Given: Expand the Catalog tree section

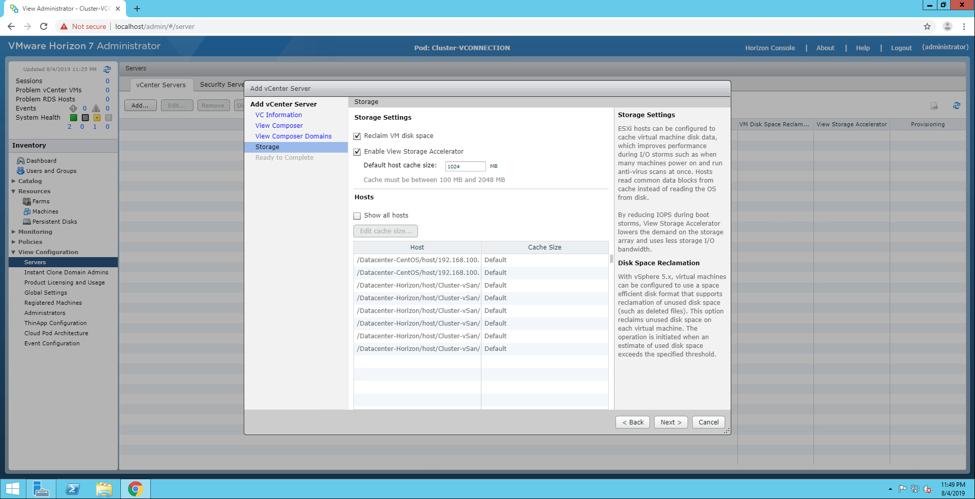Looking at the screenshot, I should pos(14,181).
